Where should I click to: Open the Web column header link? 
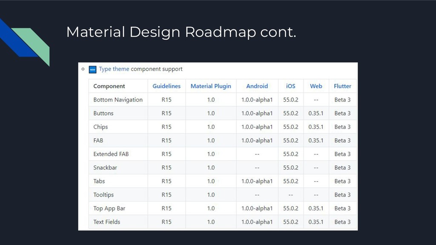click(316, 86)
